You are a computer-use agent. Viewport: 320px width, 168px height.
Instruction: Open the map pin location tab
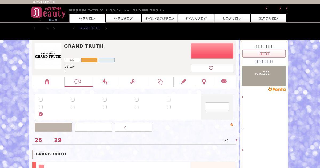coord(204,82)
